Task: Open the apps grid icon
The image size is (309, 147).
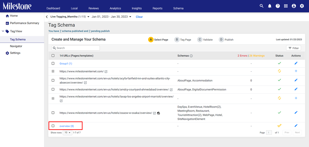Action: point(286,6)
